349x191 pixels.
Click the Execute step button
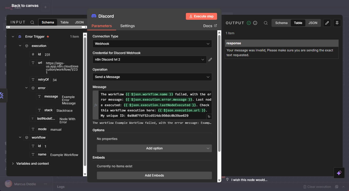pos(201,16)
